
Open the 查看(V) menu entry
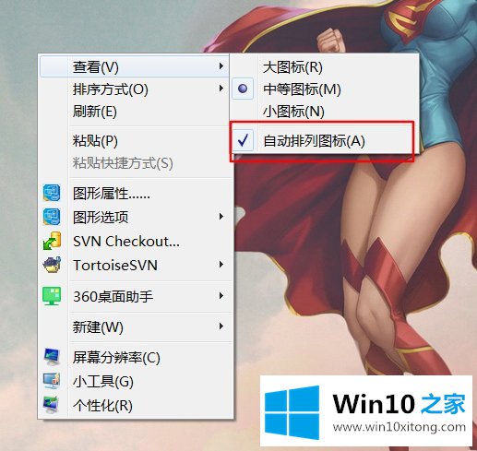coord(135,66)
